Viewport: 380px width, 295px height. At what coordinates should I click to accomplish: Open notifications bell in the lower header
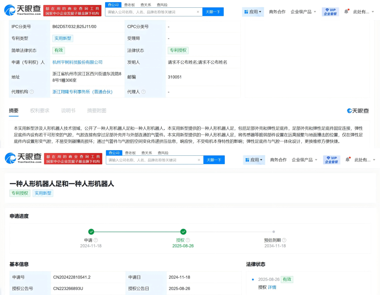(348, 159)
